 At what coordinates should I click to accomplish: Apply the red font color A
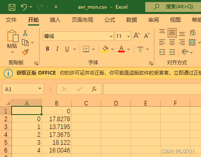pyautogui.click(x=121, y=49)
